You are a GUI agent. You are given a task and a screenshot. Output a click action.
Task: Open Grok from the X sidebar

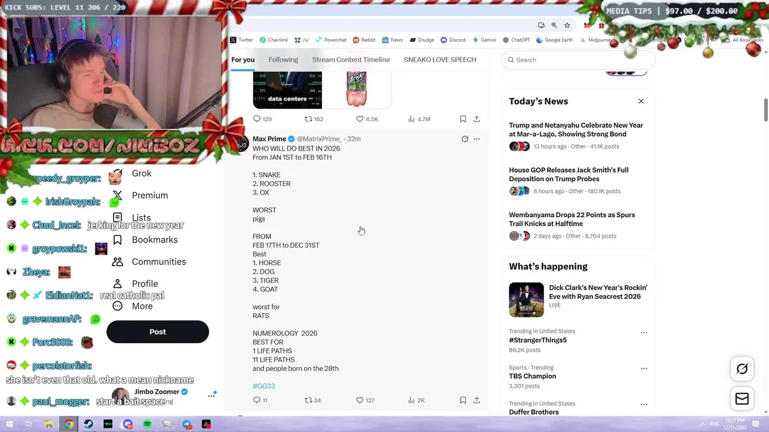click(x=141, y=173)
